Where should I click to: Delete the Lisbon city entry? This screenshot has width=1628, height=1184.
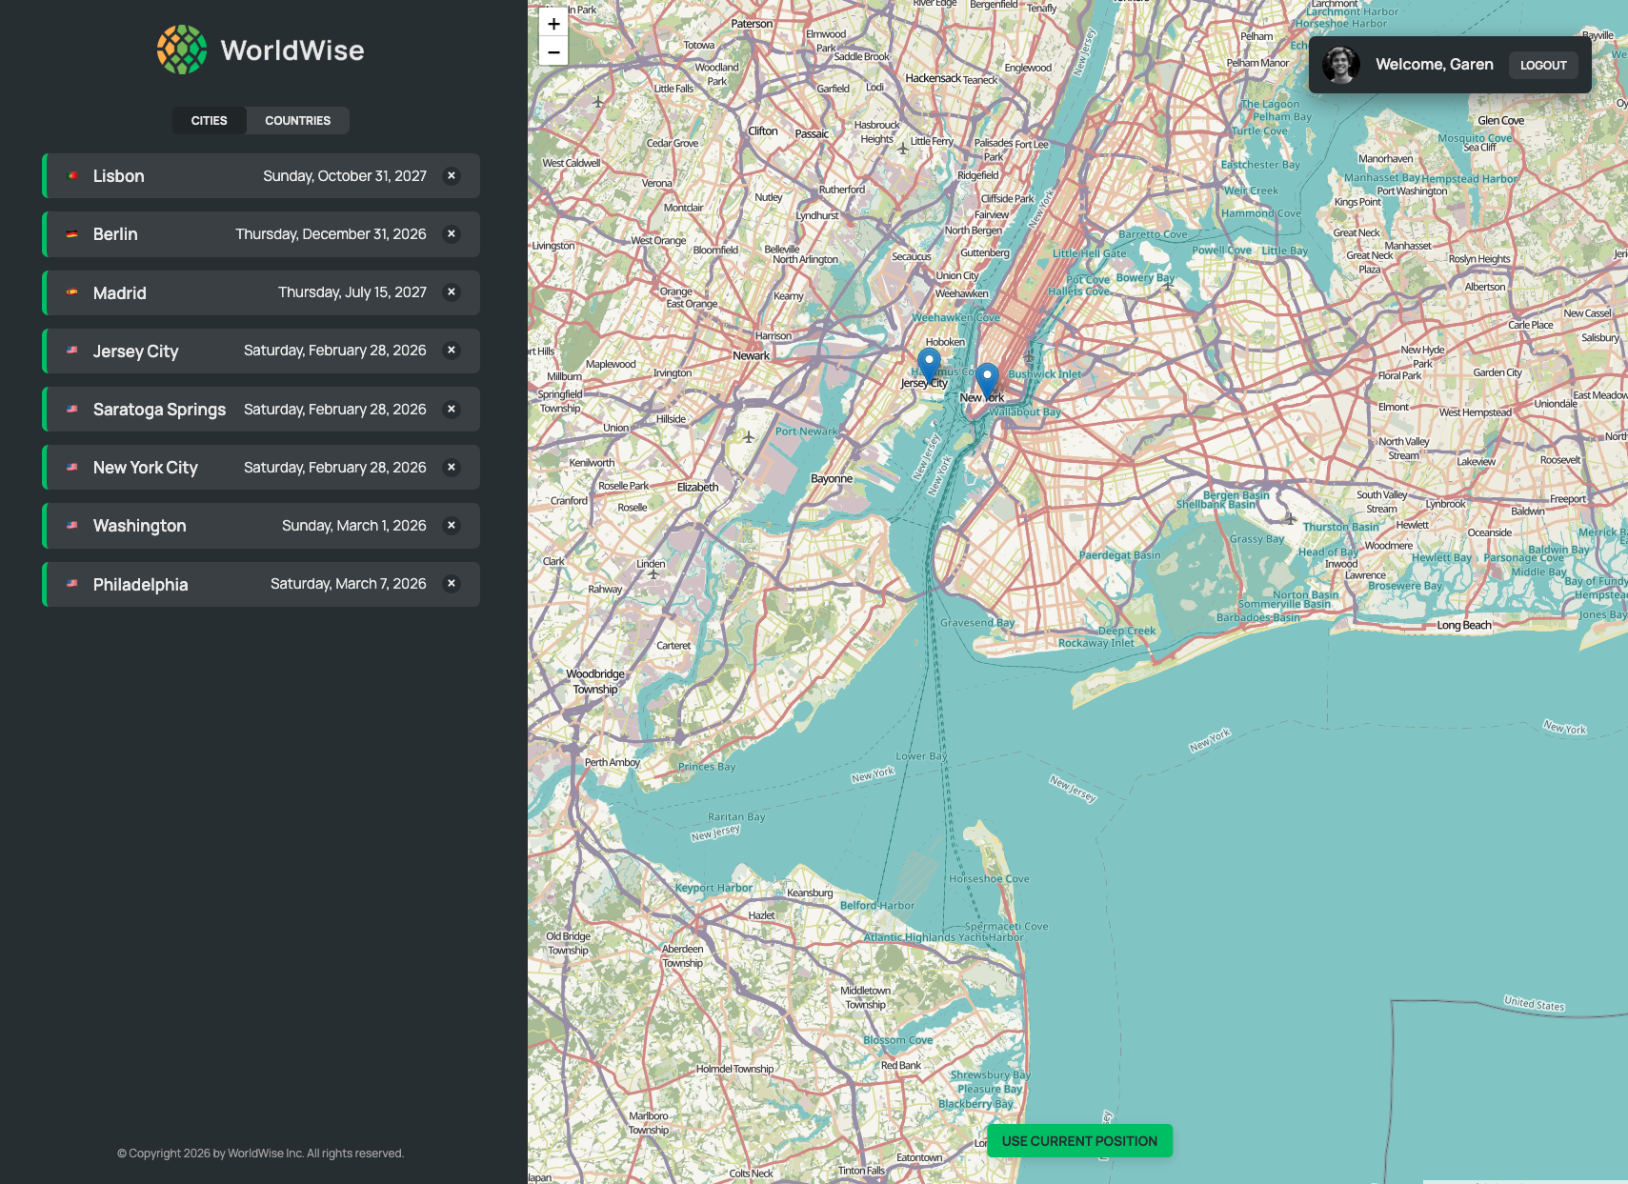point(452,176)
